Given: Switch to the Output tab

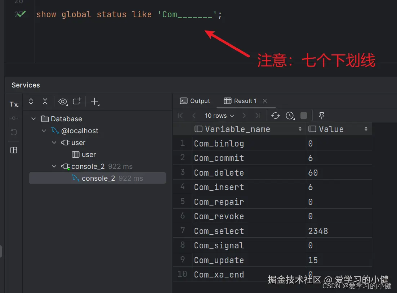Looking at the screenshot, I should pos(195,101).
